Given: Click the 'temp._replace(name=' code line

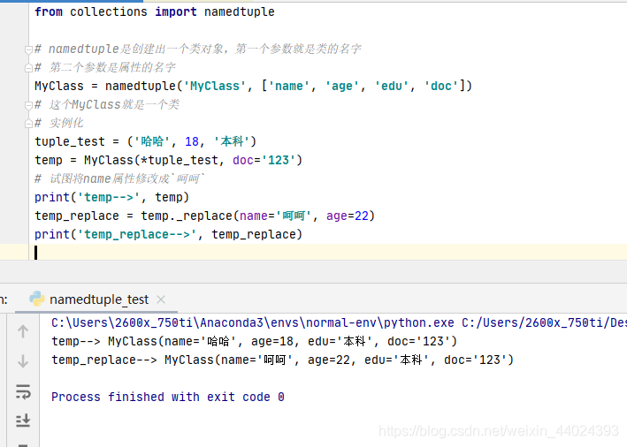Looking at the screenshot, I should (204, 216).
